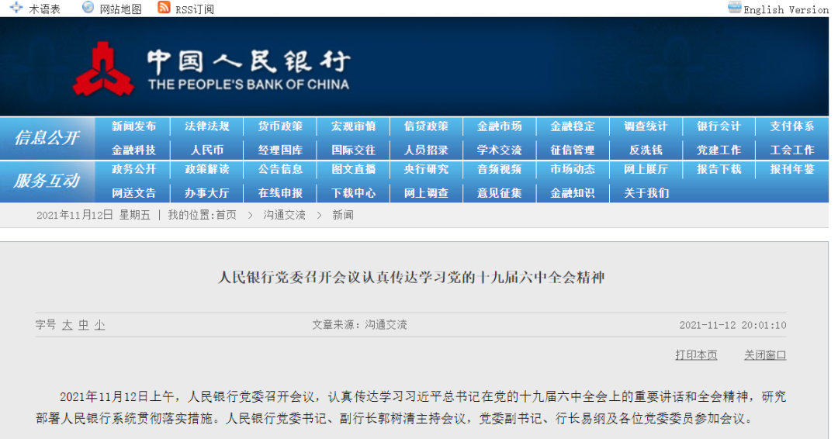Screen dimensions: 838x439
Task: Go to 下载中心 in service menu
Action: coord(353,193)
